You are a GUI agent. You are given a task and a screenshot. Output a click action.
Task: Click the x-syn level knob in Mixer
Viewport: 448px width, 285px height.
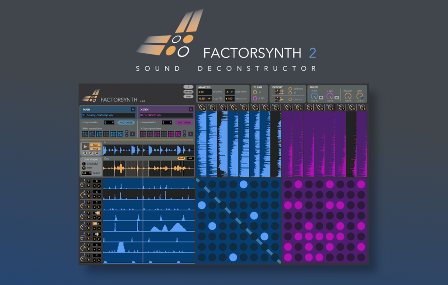pyautogui.click(x=330, y=96)
